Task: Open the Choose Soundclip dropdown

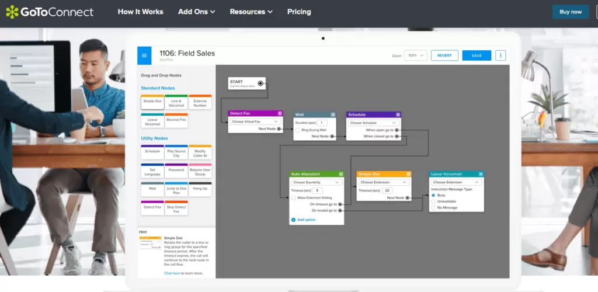Action: pos(317,182)
